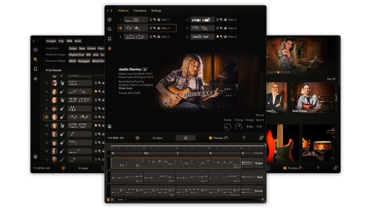Bookmark the Main 4 pattern
Image resolution: width=371 pixels, height=208 pixels.
[217, 28]
